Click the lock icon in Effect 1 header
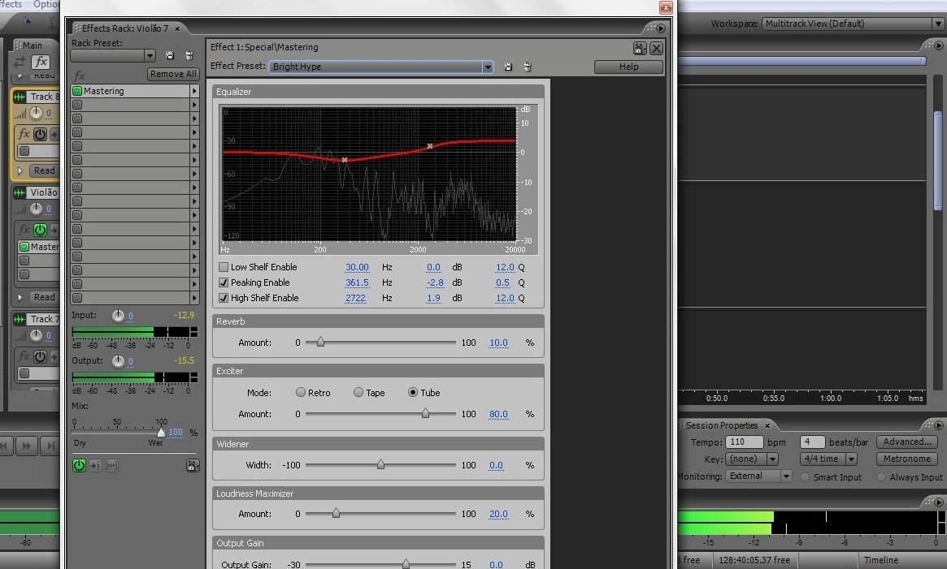Screen dimensions: 947x569 tap(640, 48)
